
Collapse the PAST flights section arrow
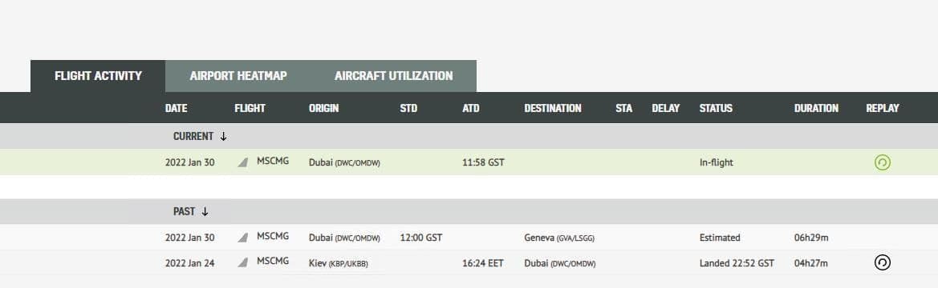pos(205,212)
